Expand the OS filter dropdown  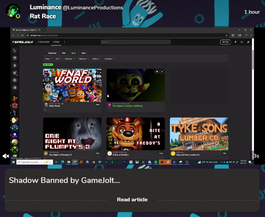point(58,59)
